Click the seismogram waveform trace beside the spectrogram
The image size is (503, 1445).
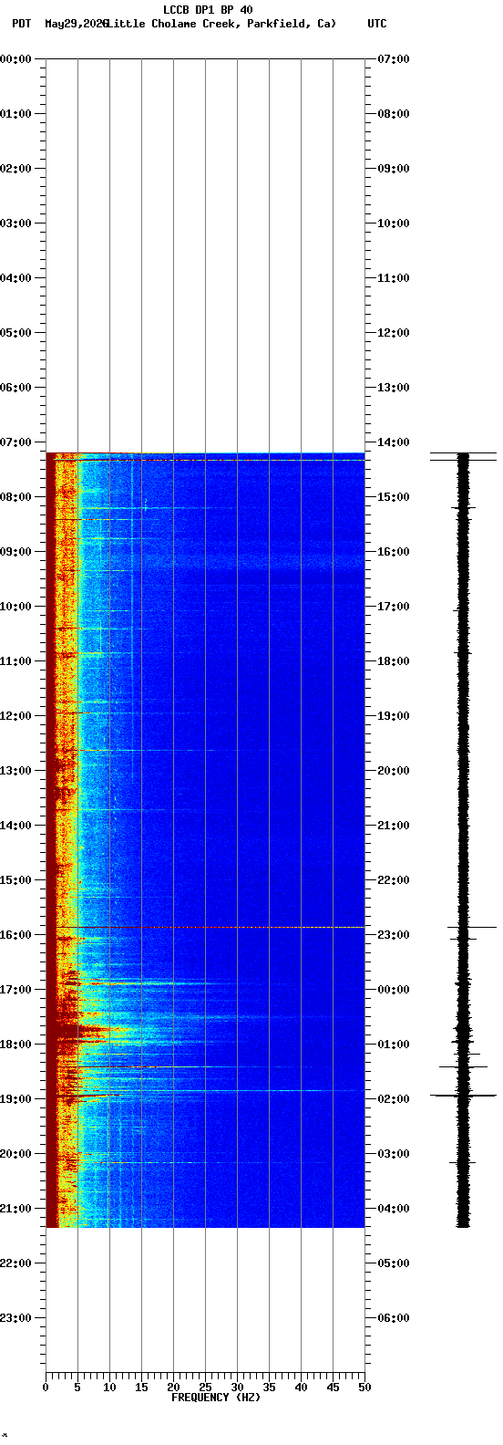click(463, 839)
